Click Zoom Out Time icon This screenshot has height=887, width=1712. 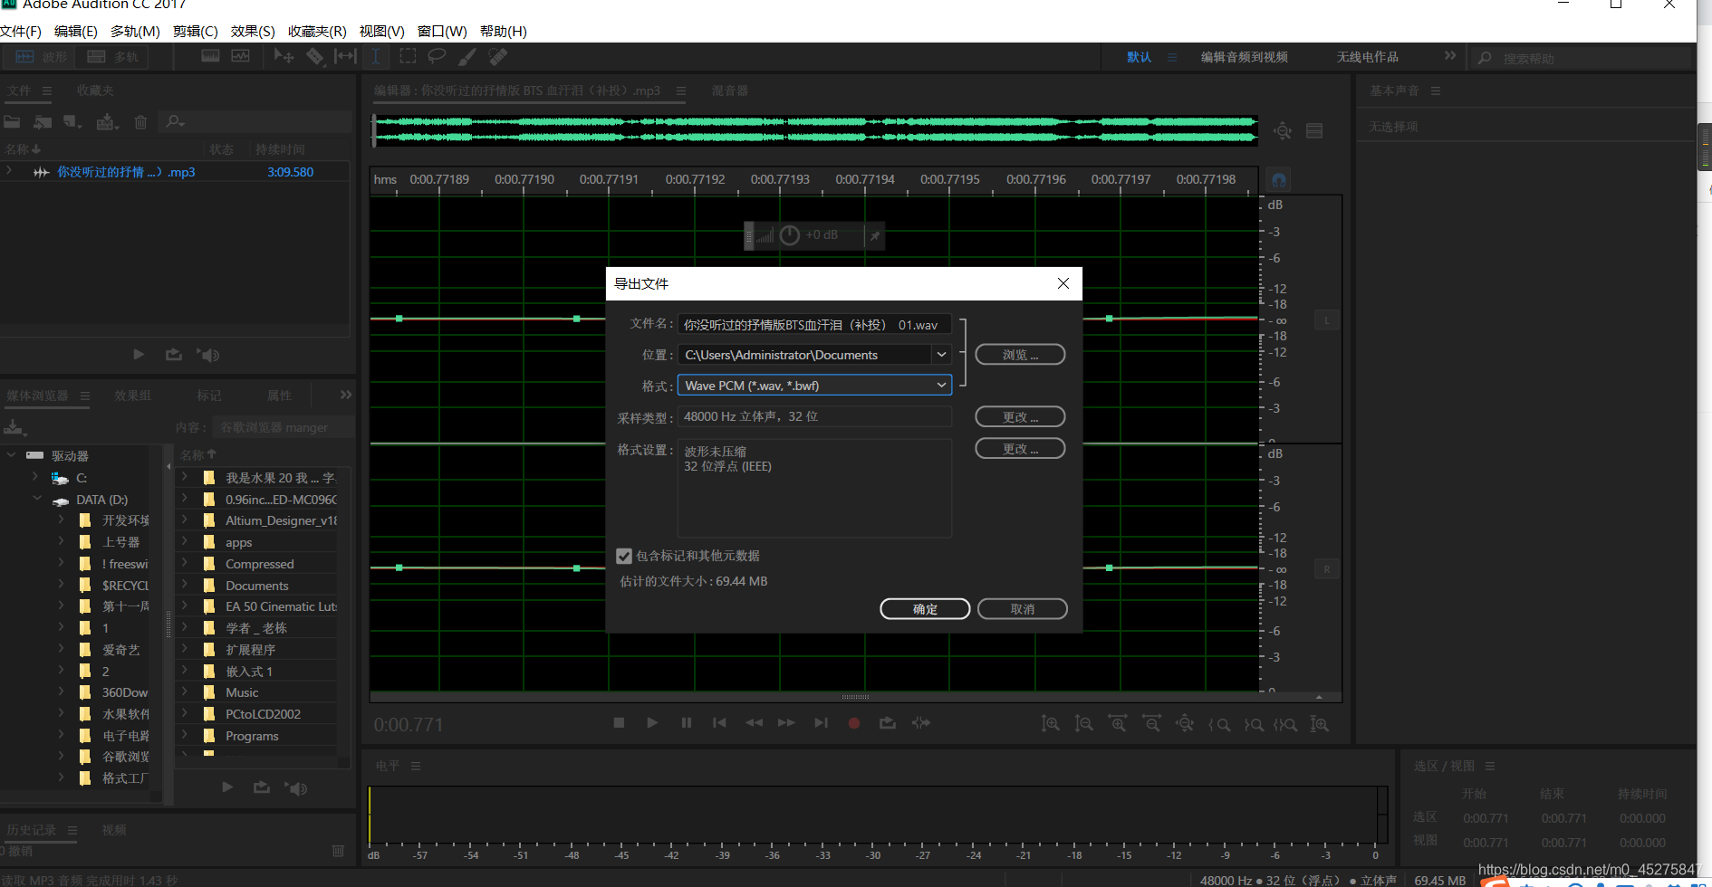tap(1151, 723)
